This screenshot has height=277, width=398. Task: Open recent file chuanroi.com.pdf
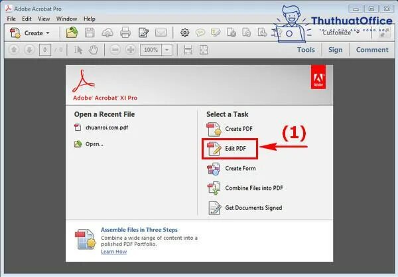pos(101,128)
